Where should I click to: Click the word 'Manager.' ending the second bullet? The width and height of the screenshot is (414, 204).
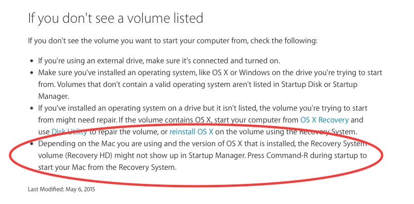[x=54, y=97]
